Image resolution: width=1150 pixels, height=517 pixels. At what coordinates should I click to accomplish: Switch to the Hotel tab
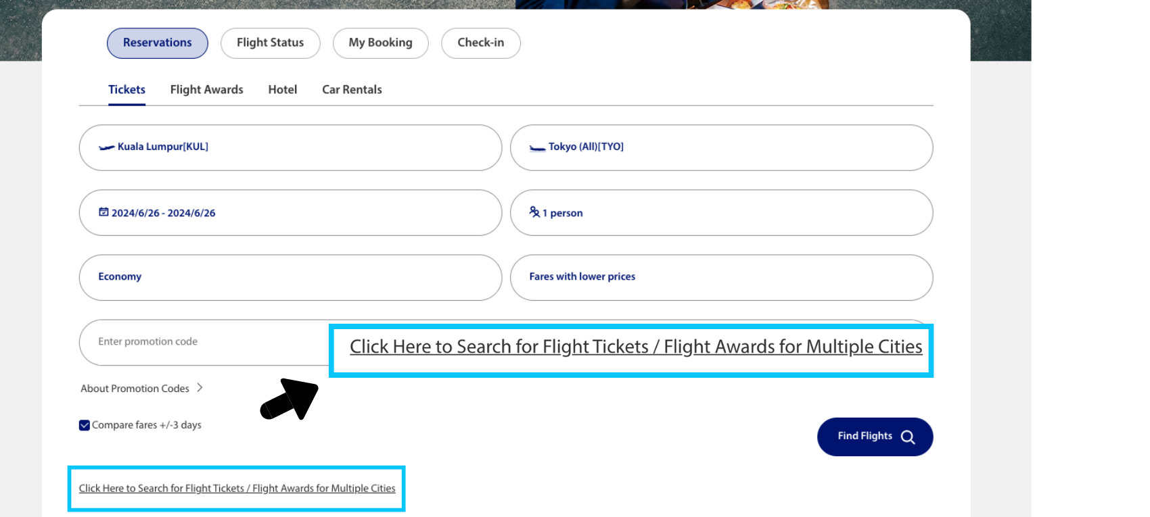(x=282, y=89)
